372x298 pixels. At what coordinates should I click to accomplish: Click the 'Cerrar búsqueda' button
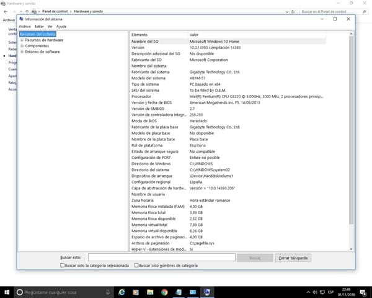[293, 258]
